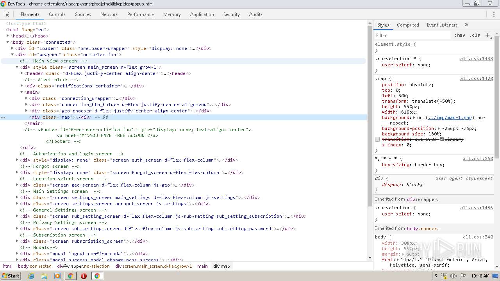Expand the auth_screen div node
The height and width of the screenshot is (281, 500).
click(17, 160)
